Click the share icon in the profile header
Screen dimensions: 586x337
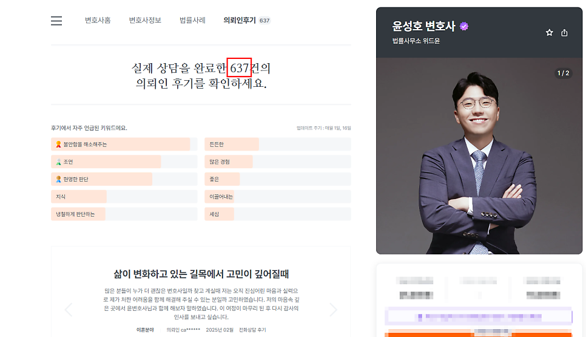pos(564,33)
